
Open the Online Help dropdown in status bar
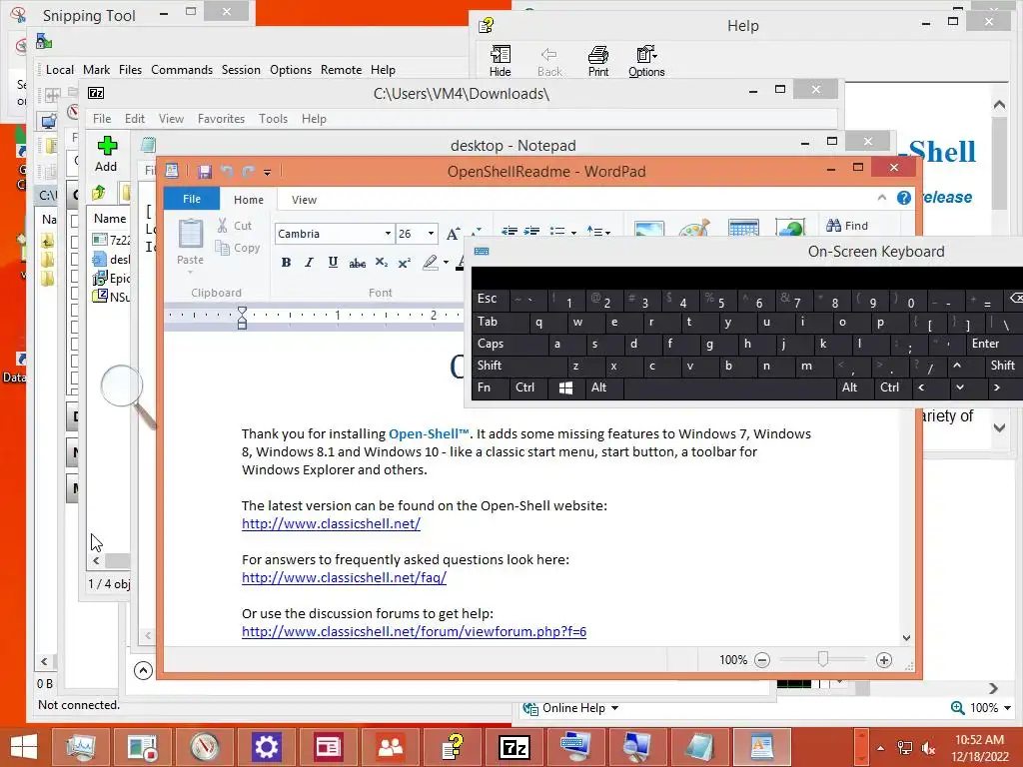click(570, 708)
